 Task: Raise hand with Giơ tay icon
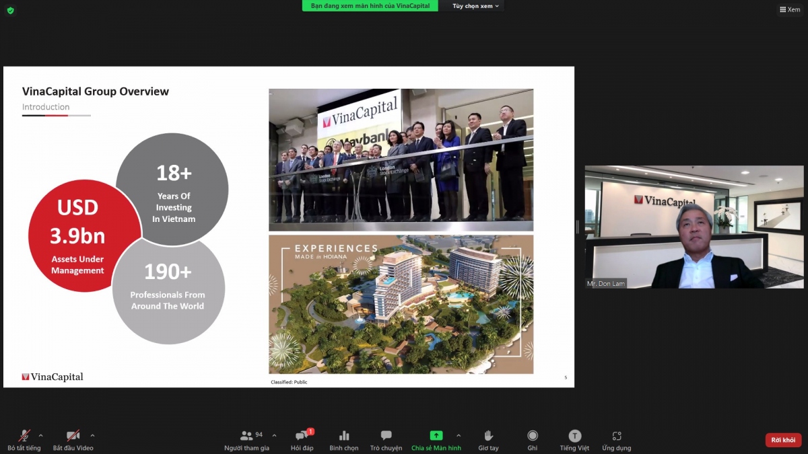point(488,436)
